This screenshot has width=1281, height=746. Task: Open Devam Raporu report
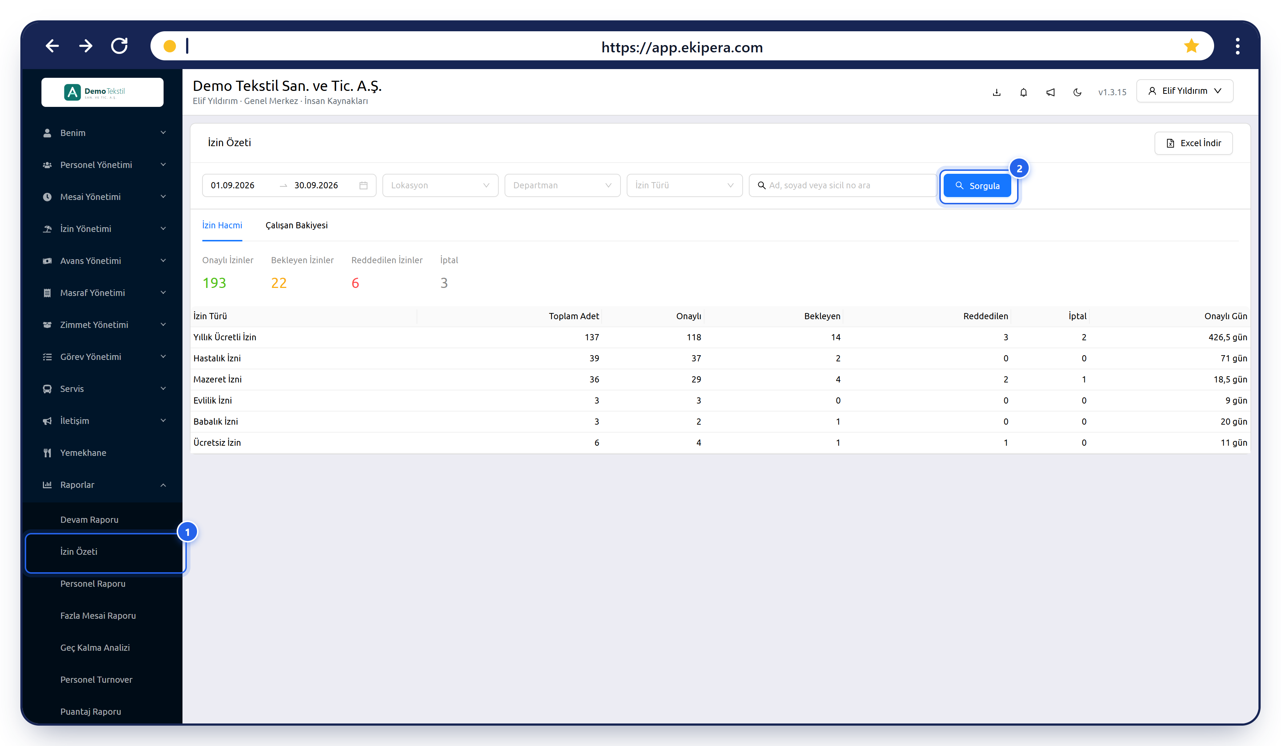point(102,520)
